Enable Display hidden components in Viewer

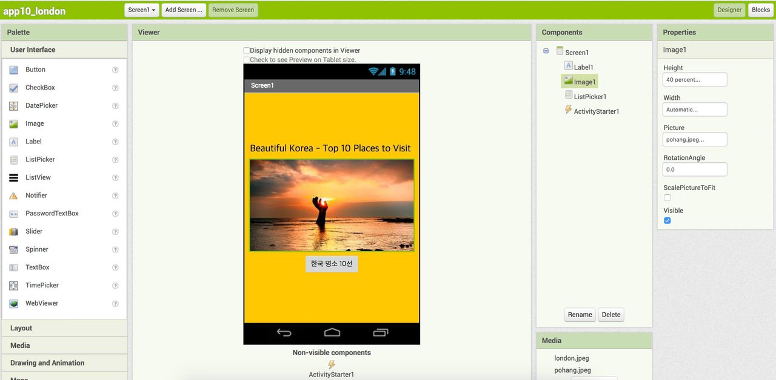[247, 51]
